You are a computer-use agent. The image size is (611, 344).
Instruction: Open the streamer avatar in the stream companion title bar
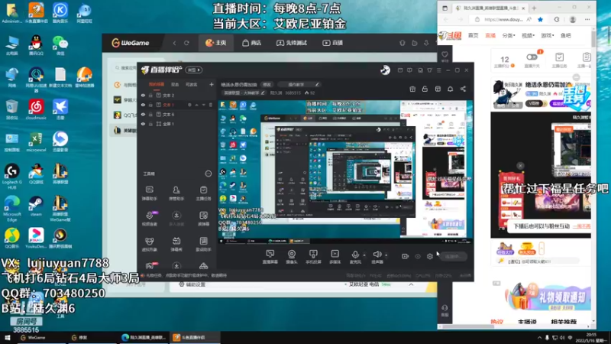click(385, 70)
